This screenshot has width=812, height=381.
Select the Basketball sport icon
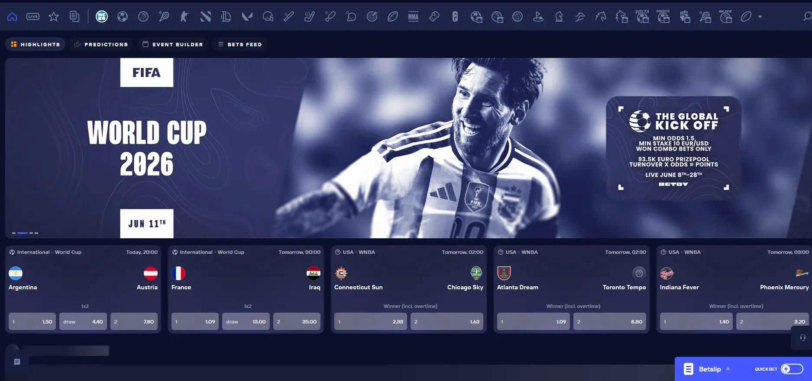coord(143,17)
